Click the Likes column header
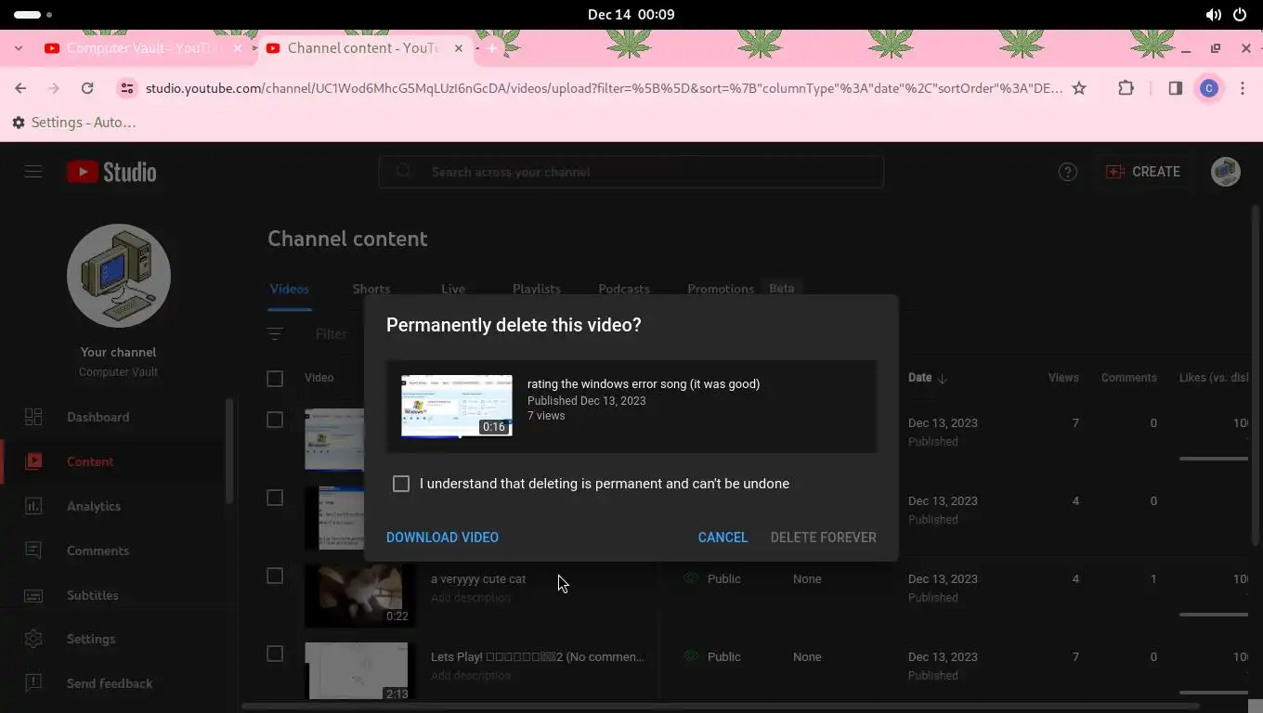The image size is (1263, 713). 1213,378
